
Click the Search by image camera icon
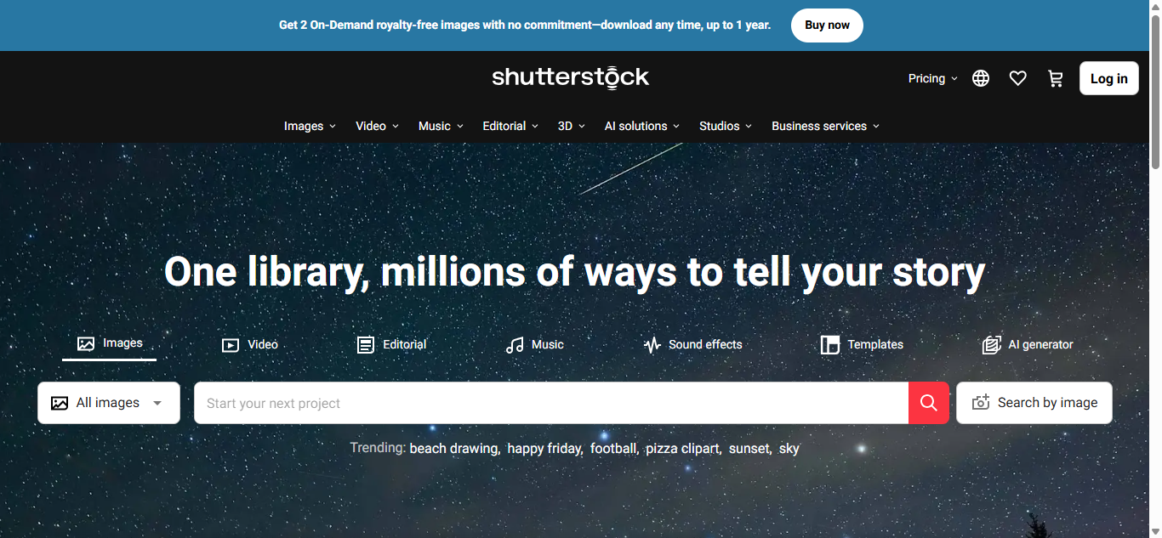(981, 403)
